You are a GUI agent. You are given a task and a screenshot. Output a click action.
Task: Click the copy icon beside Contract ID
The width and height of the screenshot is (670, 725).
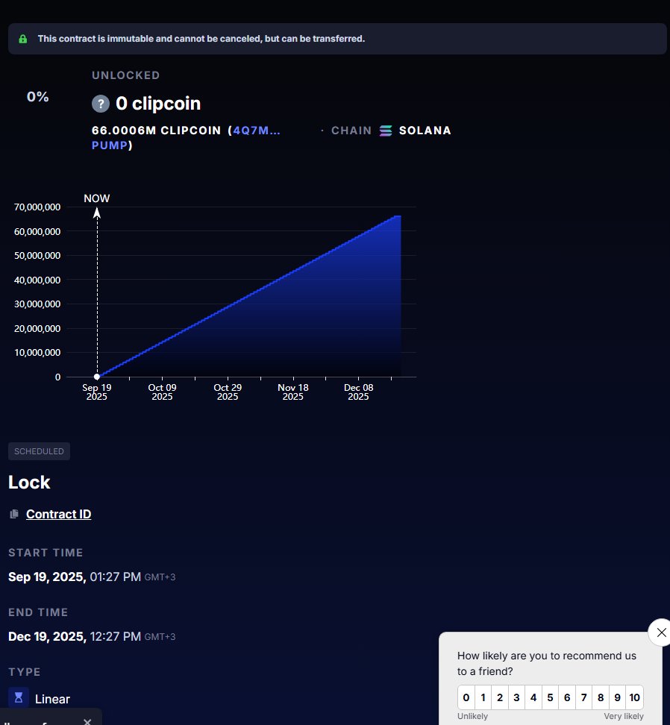point(14,514)
